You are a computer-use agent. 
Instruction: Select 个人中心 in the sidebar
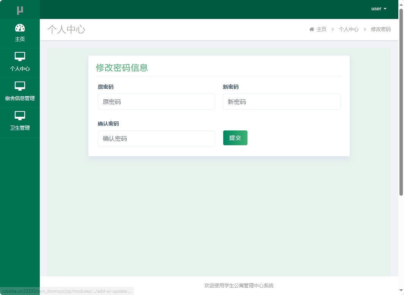pyautogui.click(x=20, y=68)
